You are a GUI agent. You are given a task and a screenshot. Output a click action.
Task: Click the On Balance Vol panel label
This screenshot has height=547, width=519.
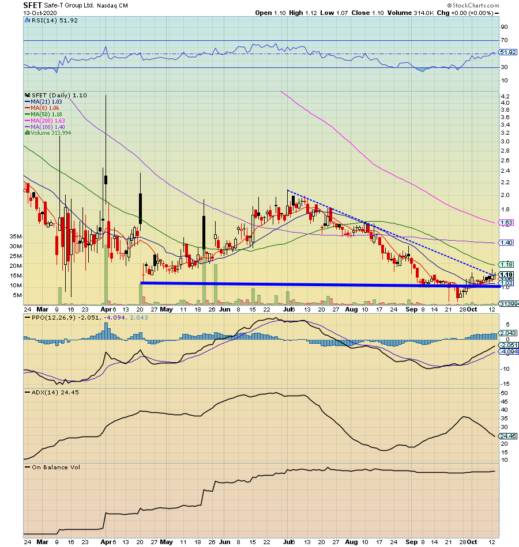(56, 468)
